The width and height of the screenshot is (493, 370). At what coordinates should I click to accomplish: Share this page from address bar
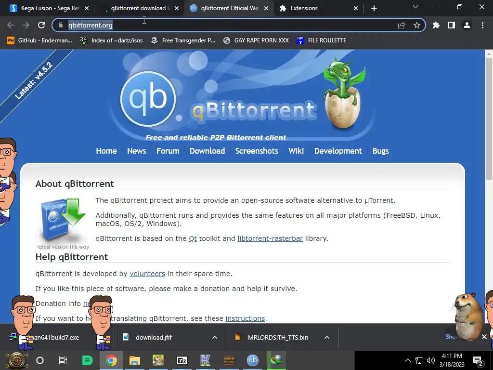tap(401, 25)
